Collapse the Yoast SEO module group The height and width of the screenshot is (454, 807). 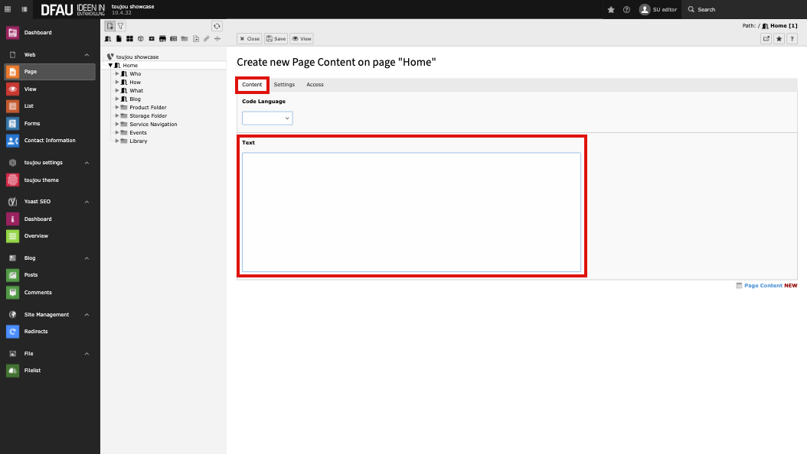pyautogui.click(x=87, y=202)
